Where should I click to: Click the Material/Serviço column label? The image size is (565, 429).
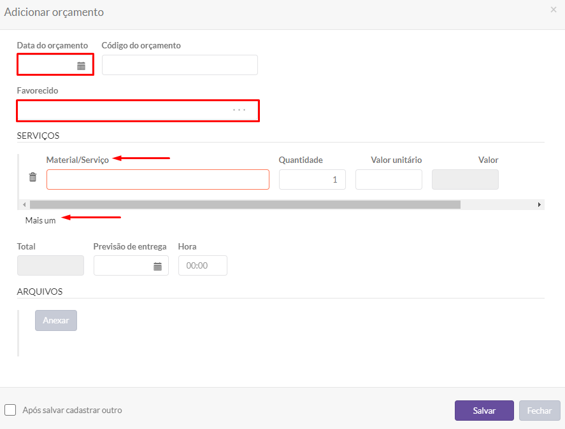click(x=78, y=160)
